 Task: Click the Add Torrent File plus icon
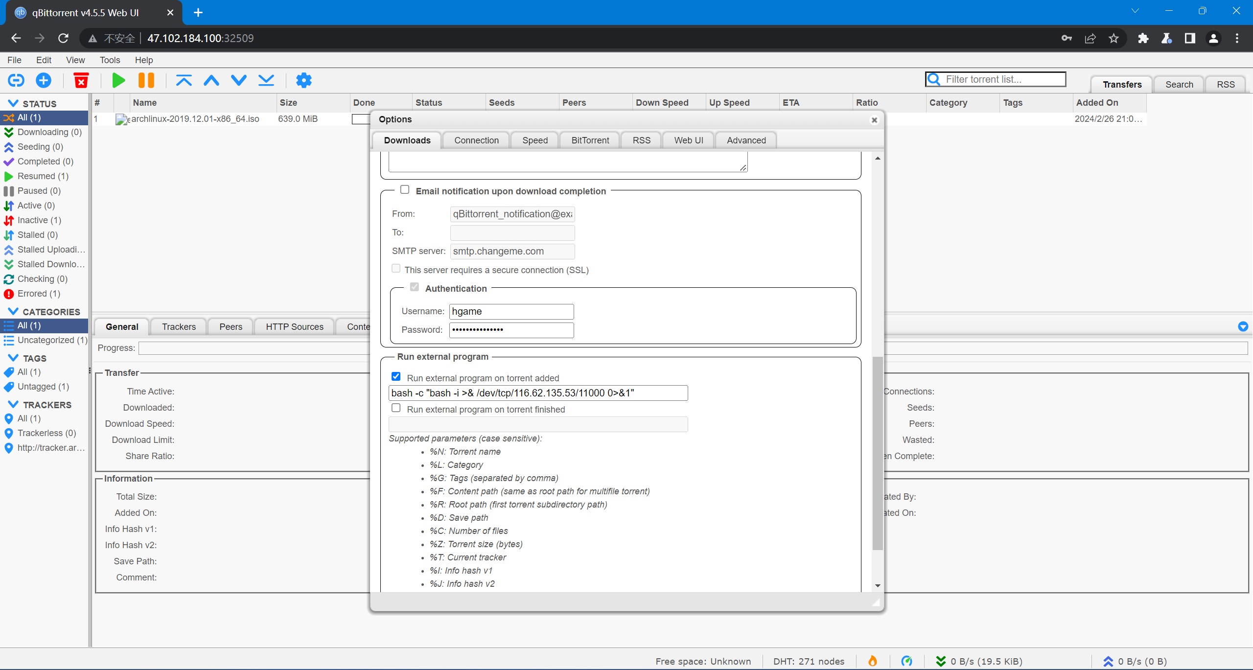[44, 80]
